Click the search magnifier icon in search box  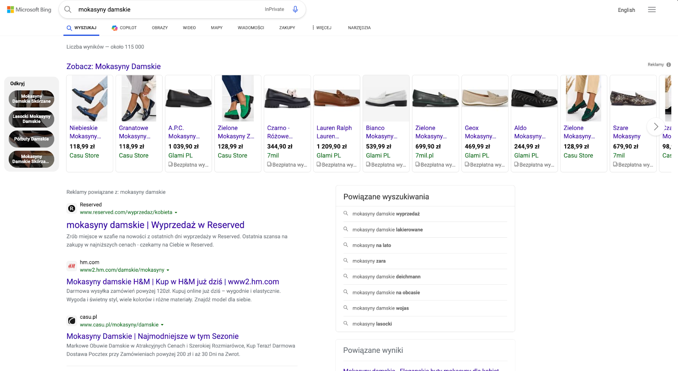point(68,9)
